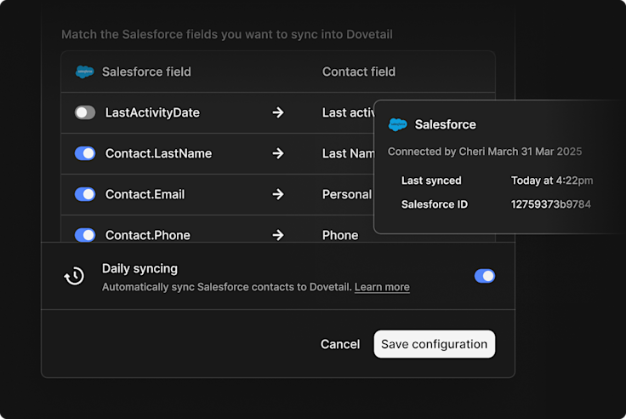
Task: Click the Contact.Phone field label
Action: tap(148, 235)
